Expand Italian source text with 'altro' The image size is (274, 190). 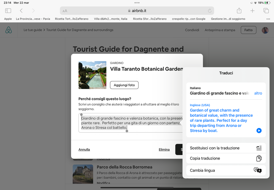258,93
